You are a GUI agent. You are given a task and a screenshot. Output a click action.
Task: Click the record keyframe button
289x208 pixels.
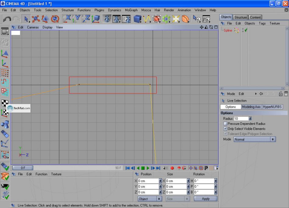tap(172, 168)
